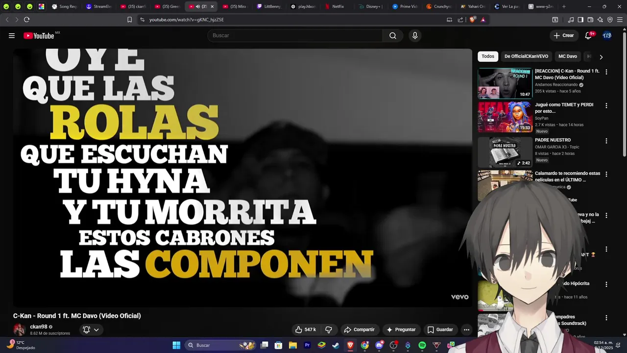Toggle the channel notification bell
The height and width of the screenshot is (353, 627).
click(x=86, y=329)
